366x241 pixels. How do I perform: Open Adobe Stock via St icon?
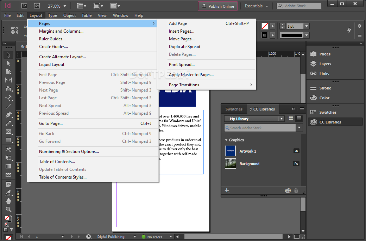(x=37, y=6)
